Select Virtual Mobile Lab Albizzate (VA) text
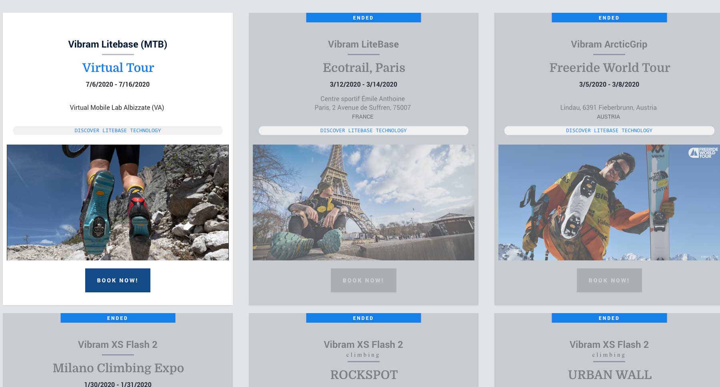Image resolution: width=720 pixels, height=387 pixels. tap(117, 107)
